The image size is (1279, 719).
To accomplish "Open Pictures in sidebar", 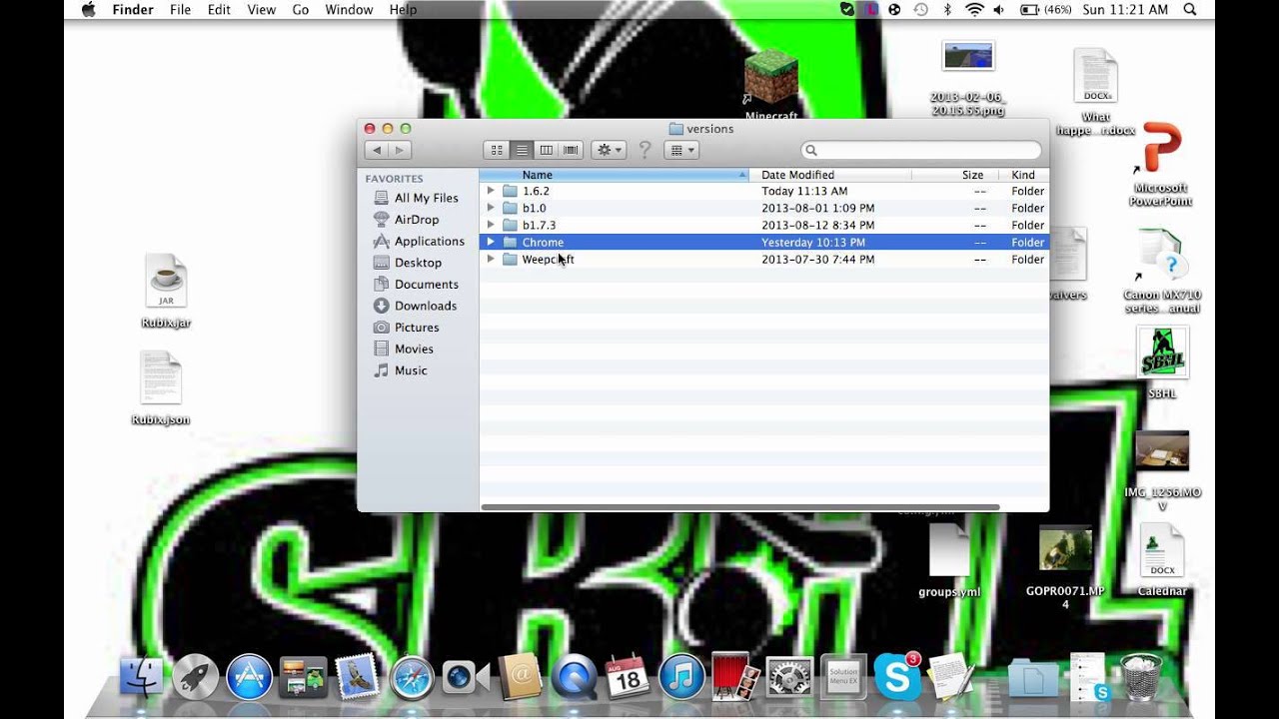I will pos(406,328).
